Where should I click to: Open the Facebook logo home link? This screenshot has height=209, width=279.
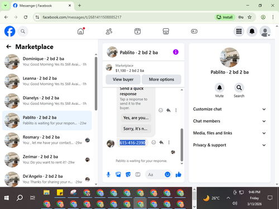pyautogui.click(x=9, y=31)
